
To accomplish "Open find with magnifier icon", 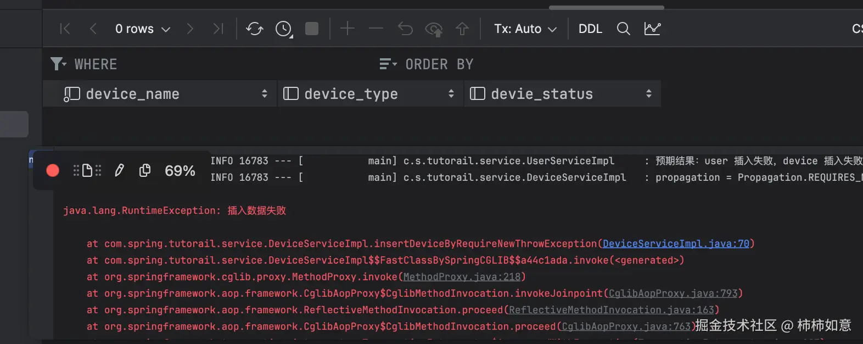I will [623, 29].
